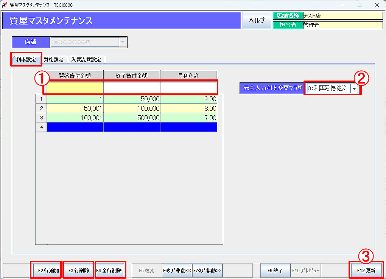Click the app icon in title bar

[x=5, y=5]
